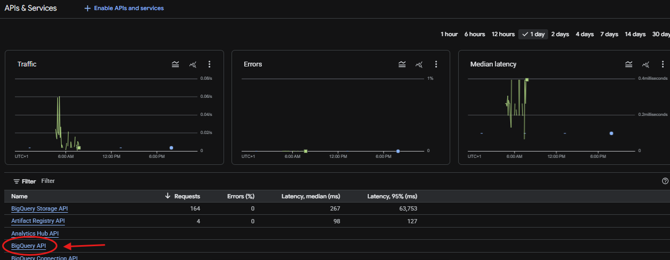
Task: Click the Median latency chart title
Action: click(x=493, y=64)
